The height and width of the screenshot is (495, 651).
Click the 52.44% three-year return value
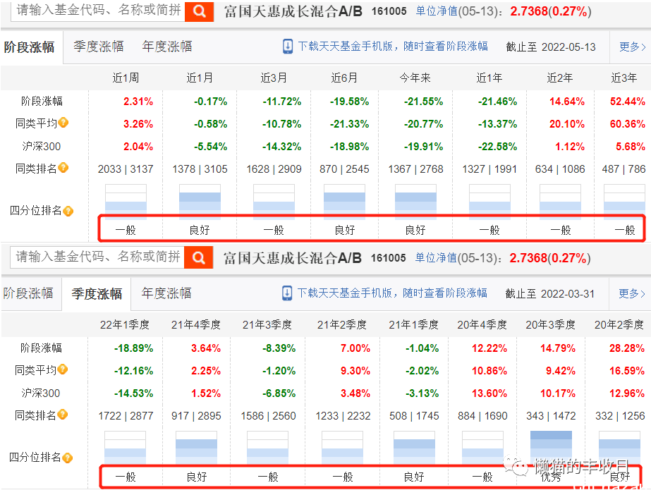pyautogui.click(x=627, y=102)
